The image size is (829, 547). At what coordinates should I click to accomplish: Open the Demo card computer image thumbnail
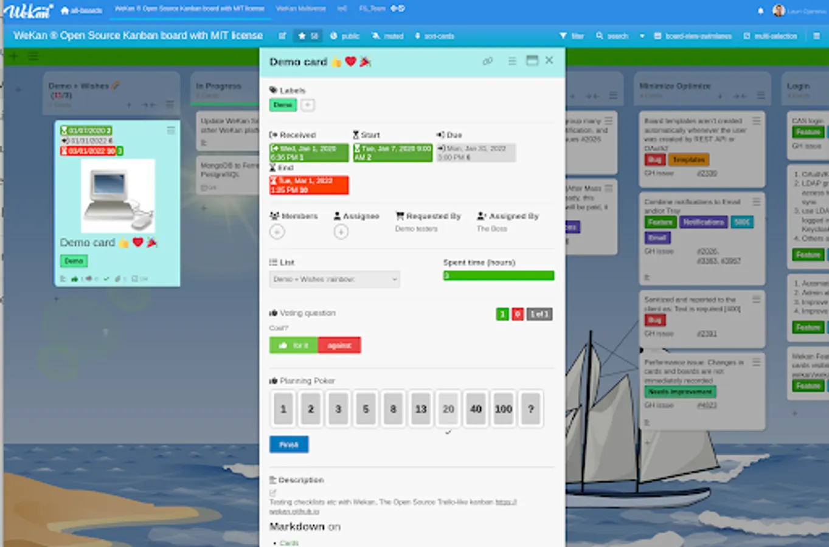pyautogui.click(x=118, y=196)
